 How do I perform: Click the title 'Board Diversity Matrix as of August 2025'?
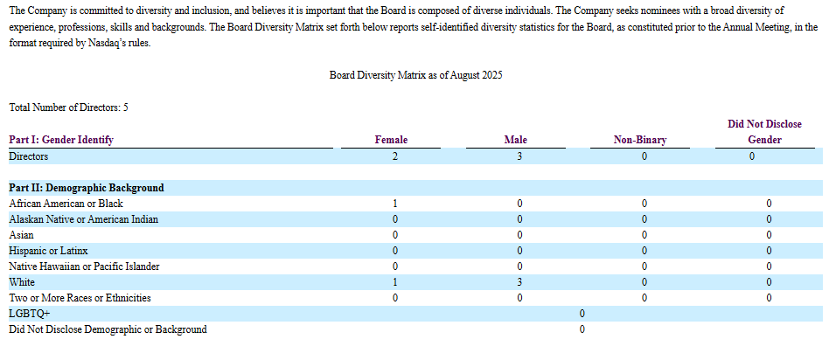(x=416, y=75)
